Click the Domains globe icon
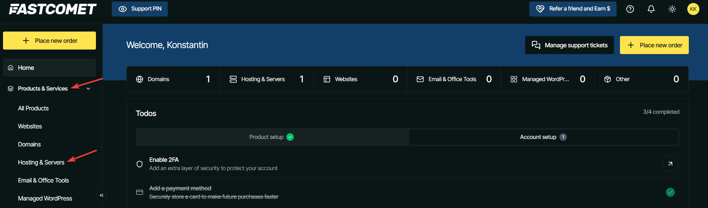The height and width of the screenshot is (208, 708). pos(140,79)
